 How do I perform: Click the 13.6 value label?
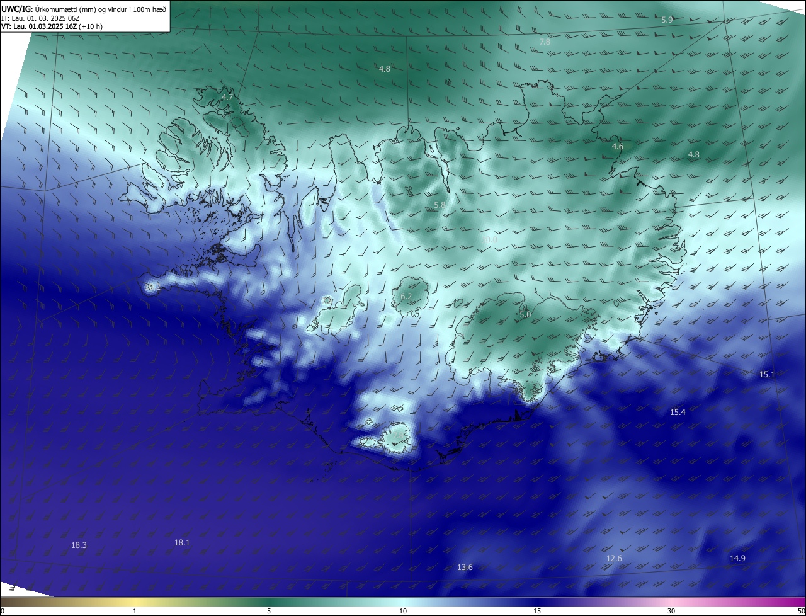click(465, 568)
